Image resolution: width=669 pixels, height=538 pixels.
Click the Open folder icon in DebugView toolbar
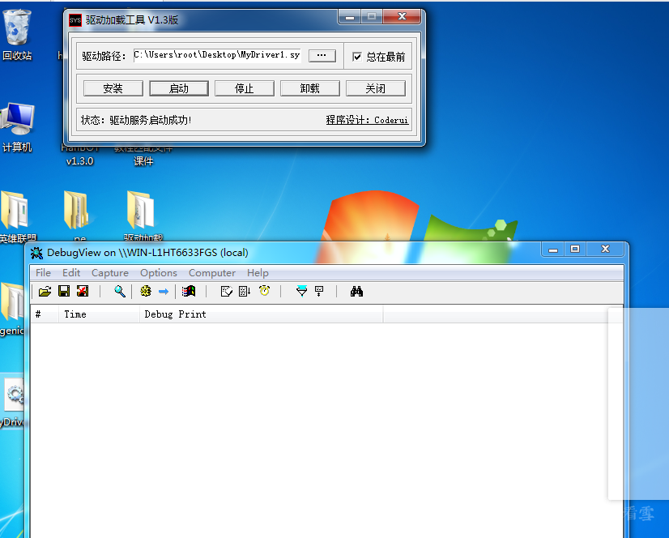pos(45,292)
